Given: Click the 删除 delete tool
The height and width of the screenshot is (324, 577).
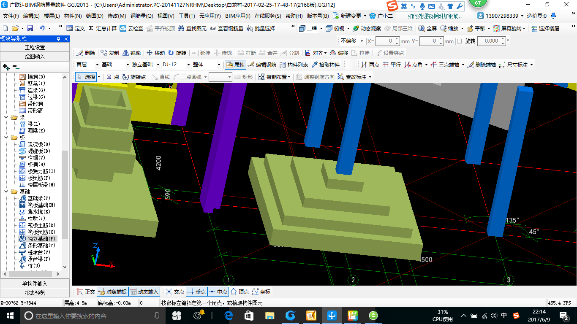Looking at the screenshot, I should coord(86,53).
